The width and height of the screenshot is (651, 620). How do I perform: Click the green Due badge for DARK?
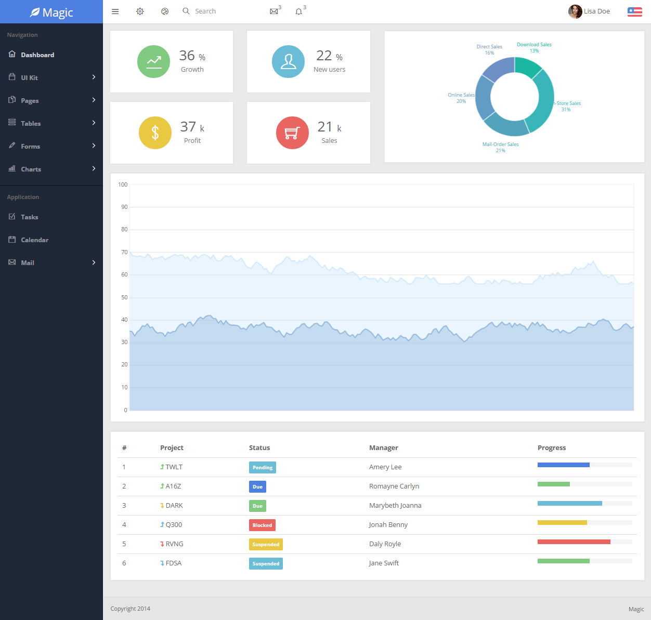[257, 506]
